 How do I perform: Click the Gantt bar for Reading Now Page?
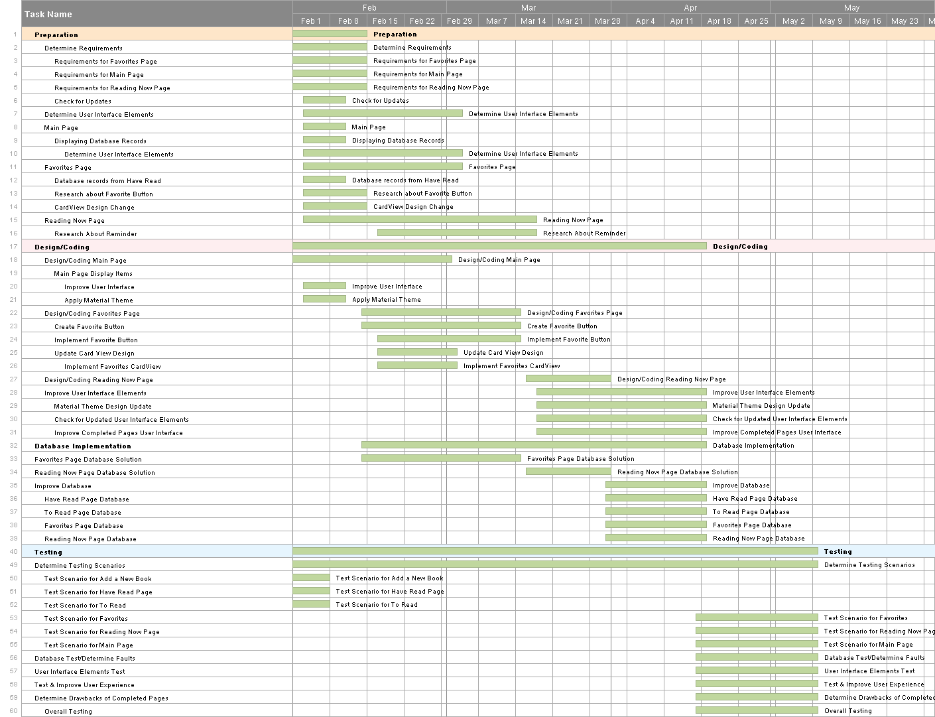pos(420,220)
